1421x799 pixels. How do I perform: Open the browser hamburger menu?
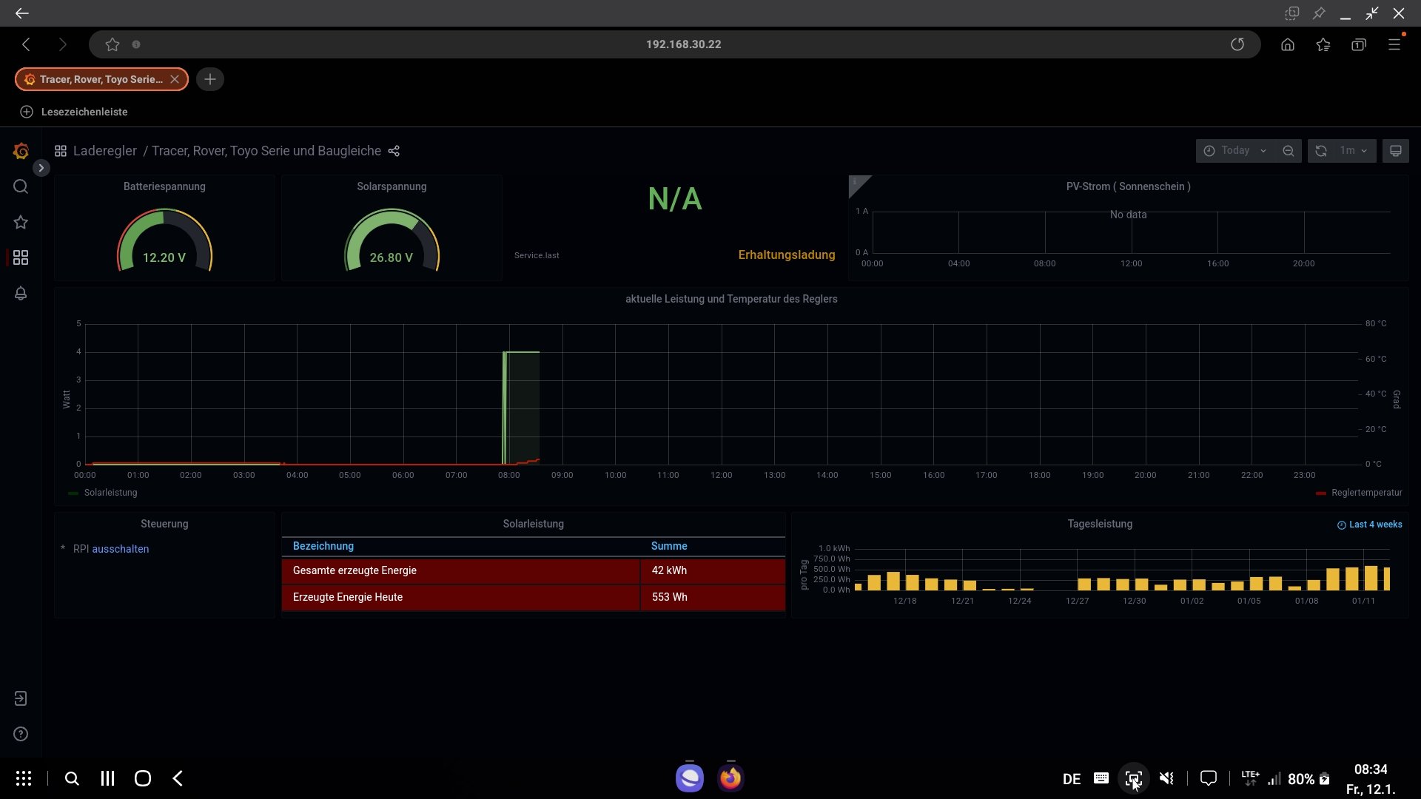point(1394,44)
